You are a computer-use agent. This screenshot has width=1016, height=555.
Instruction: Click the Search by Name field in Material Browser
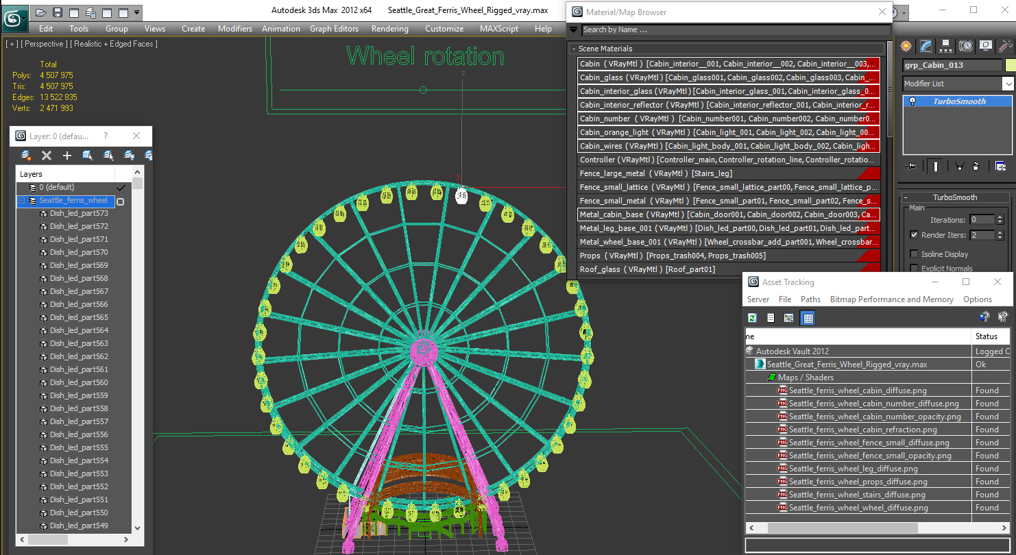pos(736,29)
